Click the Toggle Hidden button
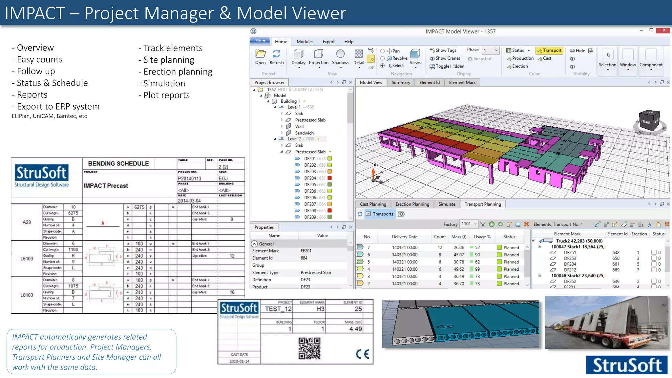 point(447,66)
